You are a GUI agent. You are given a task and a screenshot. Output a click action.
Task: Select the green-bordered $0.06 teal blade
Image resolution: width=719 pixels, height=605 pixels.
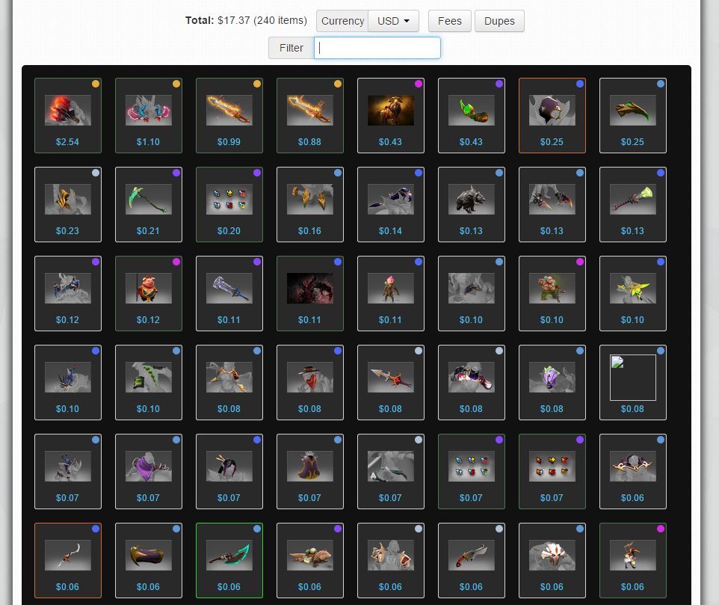point(229,561)
